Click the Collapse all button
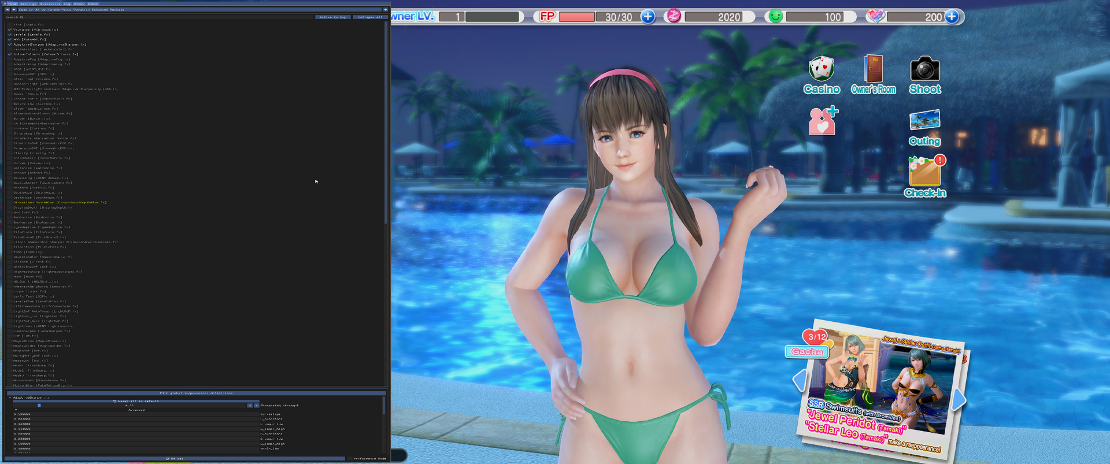The height and width of the screenshot is (464, 1110). coord(371,17)
